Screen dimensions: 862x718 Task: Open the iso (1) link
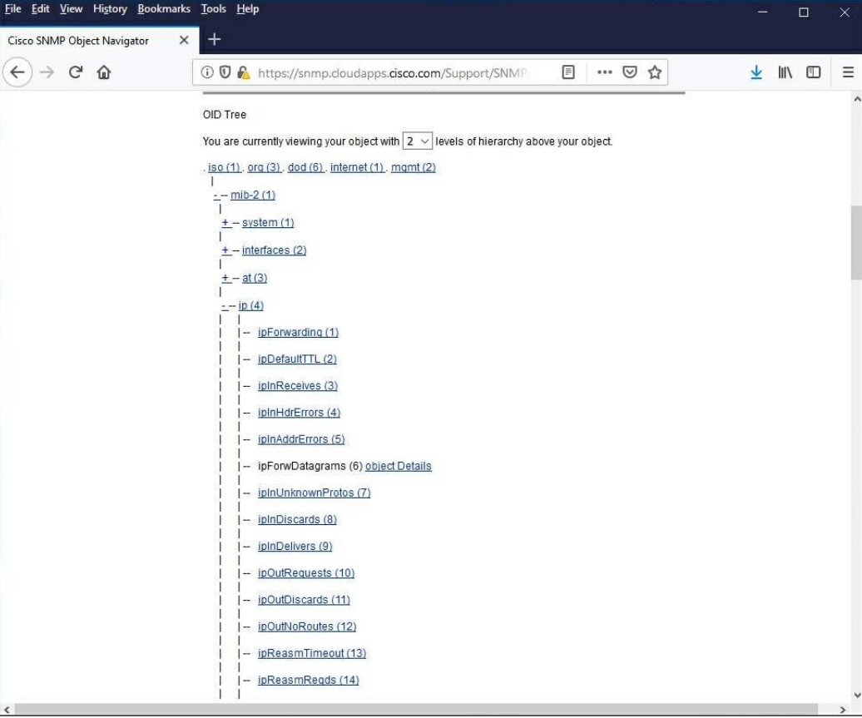tap(225, 167)
